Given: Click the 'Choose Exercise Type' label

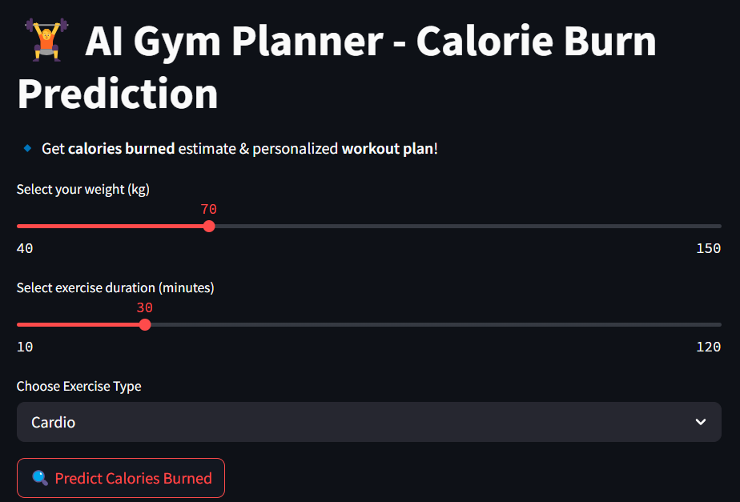Looking at the screenshot, I should tap(79, 387).
